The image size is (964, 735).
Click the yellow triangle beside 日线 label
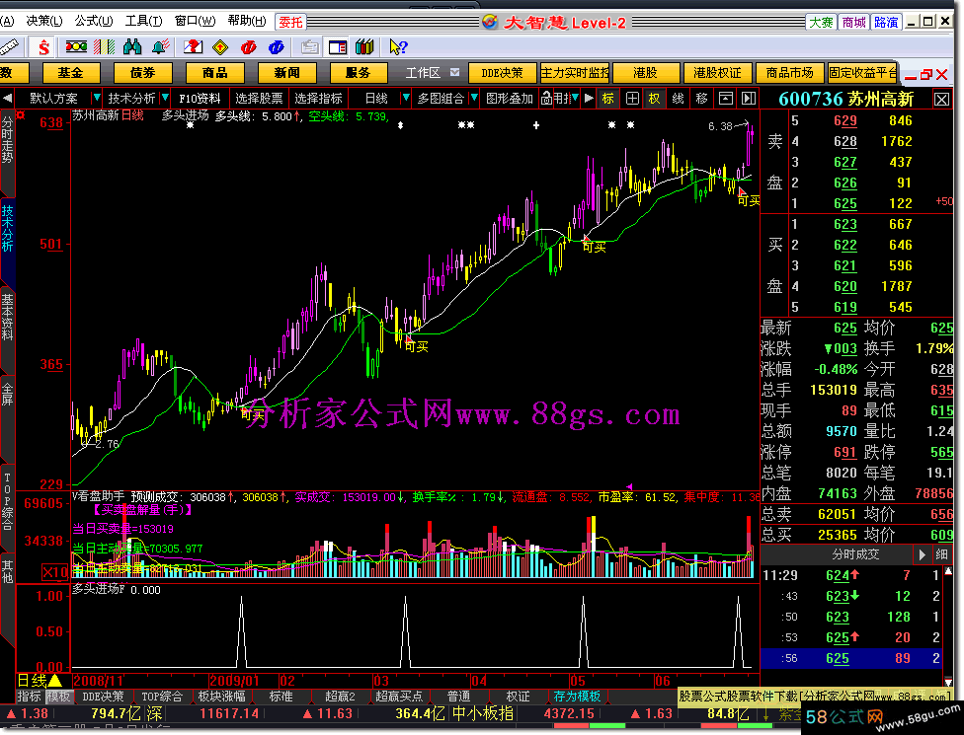tap(55, 681)
